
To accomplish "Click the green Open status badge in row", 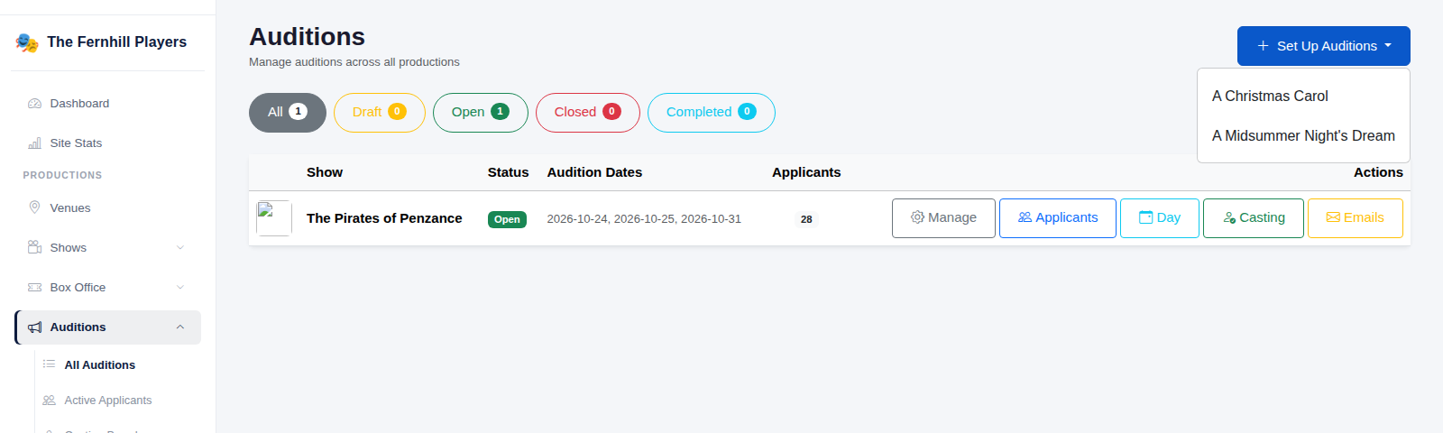I will (507, 219).
